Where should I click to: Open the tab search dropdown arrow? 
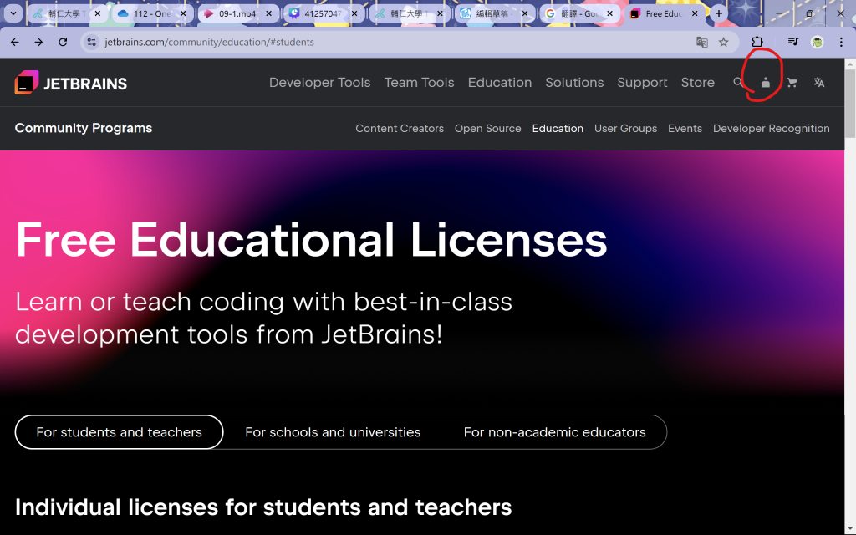pos(13,13)
